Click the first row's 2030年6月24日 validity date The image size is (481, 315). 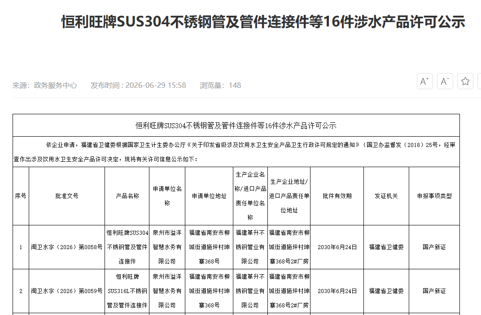pos(337,247)
